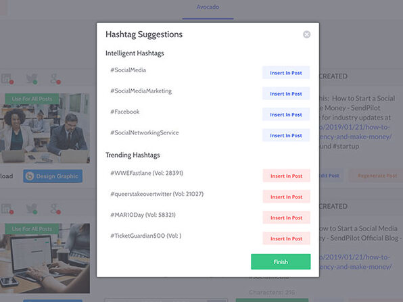Screen dimensions: 403x302
Task: Open the Design Graphic button
Action: (x=53, y=176)
